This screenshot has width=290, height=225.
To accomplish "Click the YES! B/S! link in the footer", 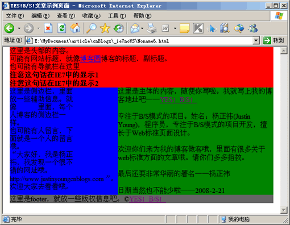I will coord(147,199).
